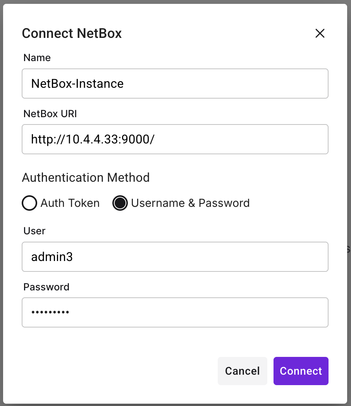This screenshot has width=351, height=406.
Task: Click the "Auth Token" option label text
Action: pos(70,203)
